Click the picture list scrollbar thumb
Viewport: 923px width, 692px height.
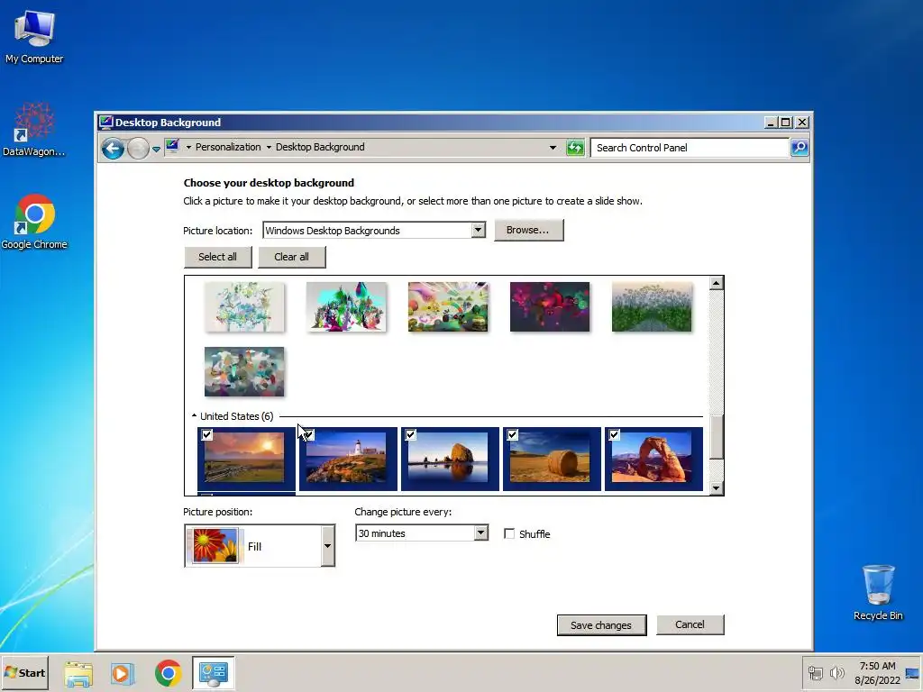coord(716,437)
